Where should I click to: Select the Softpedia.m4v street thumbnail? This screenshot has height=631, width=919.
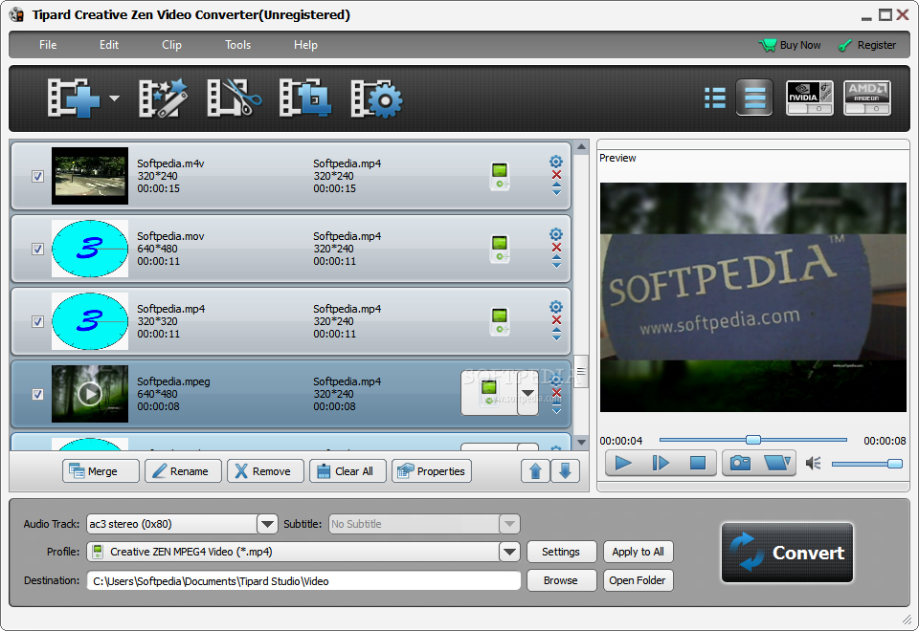90,176
